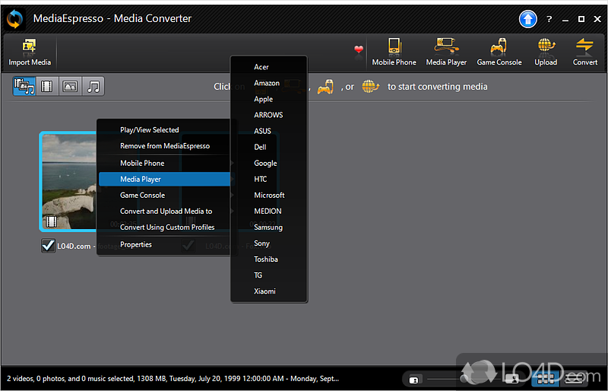Click the MediaEspresso logo icon
The width and height of the screenshot is (608, 391).
[x=14, y=19]
